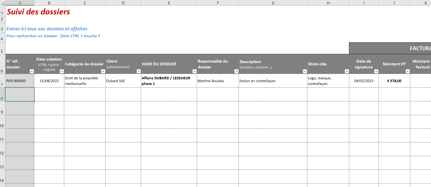
Task: Select cell with reference PER-000045
Action: point(20,81)
